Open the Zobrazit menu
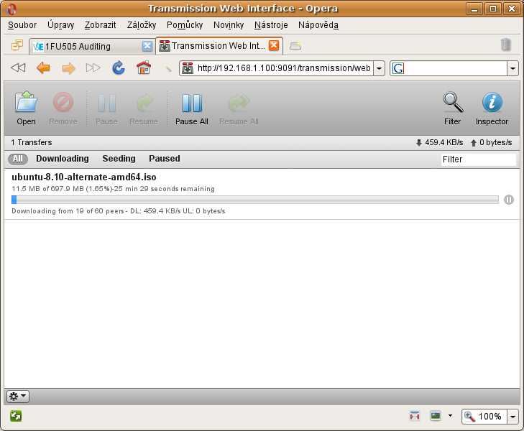Screen dimensions: 524x431 (100, 25)
